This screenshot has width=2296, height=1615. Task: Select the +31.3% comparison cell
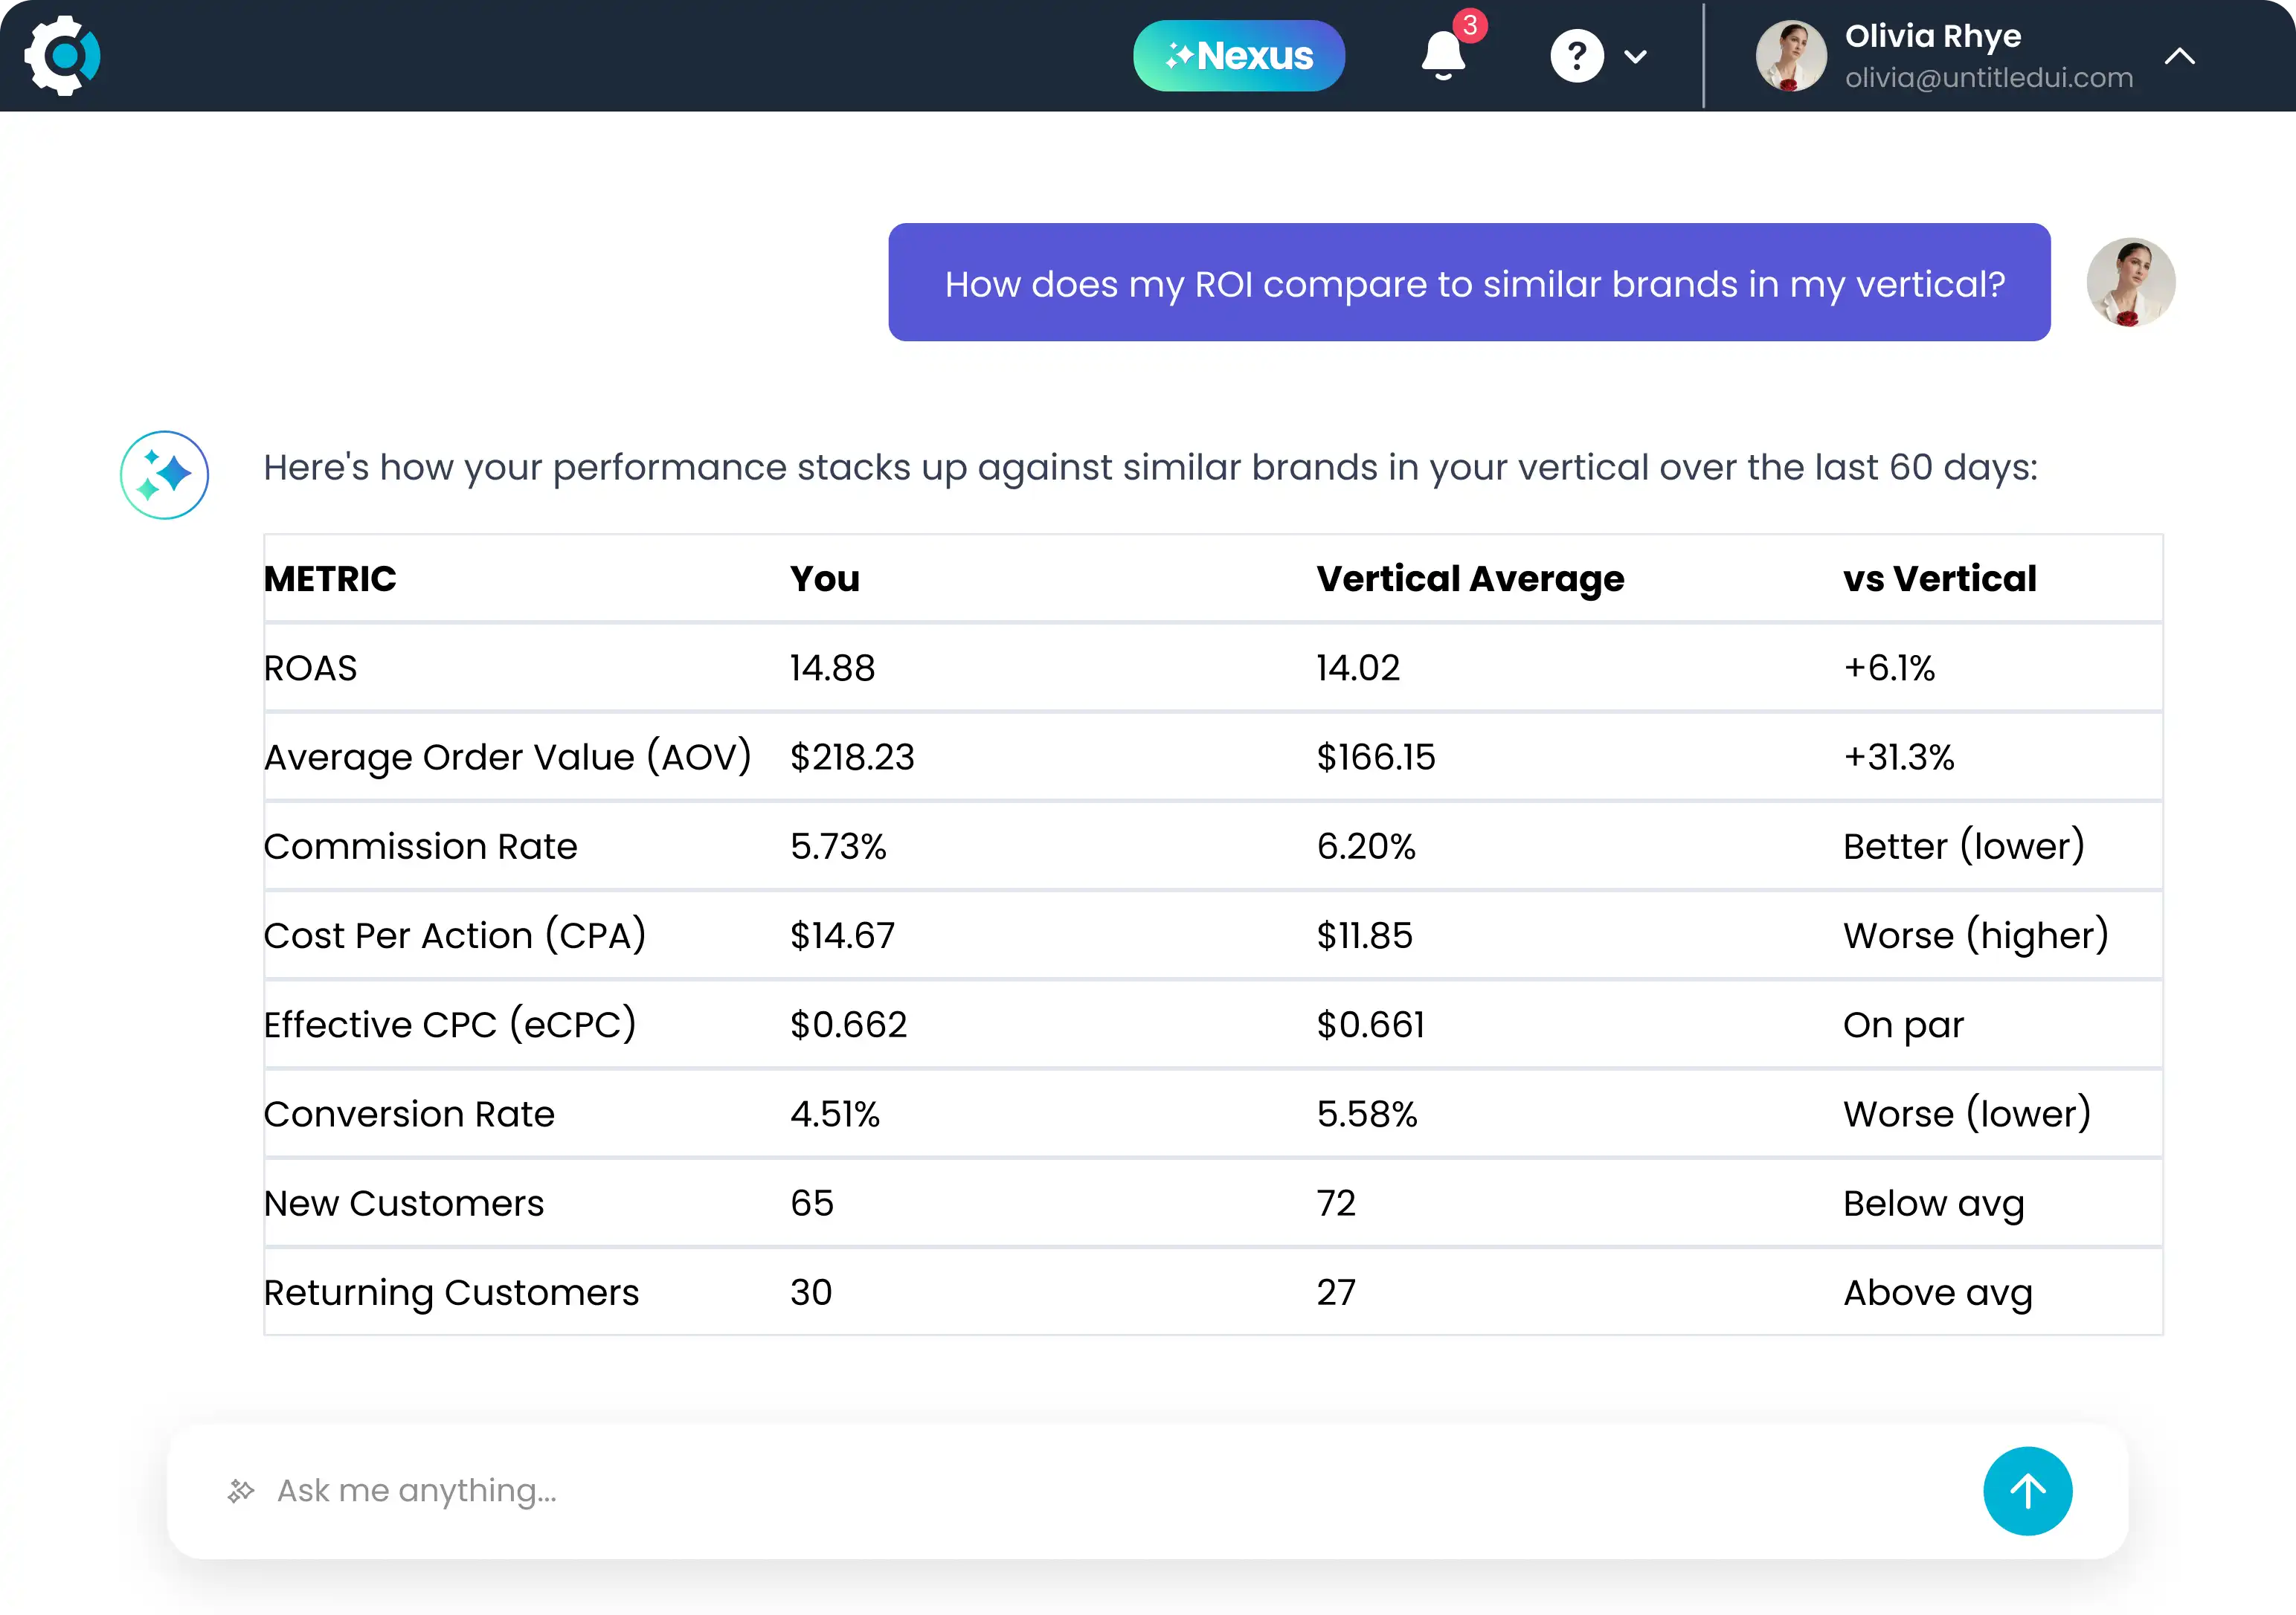(x=1899, y=757)
